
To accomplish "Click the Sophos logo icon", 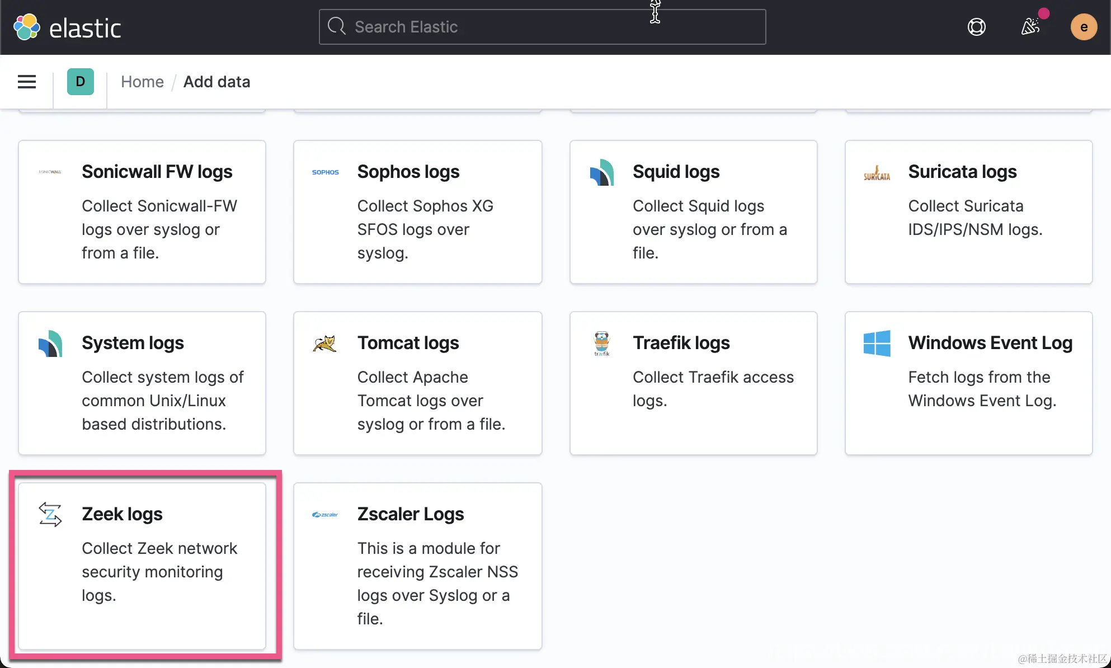I will [x=325, y=172].
